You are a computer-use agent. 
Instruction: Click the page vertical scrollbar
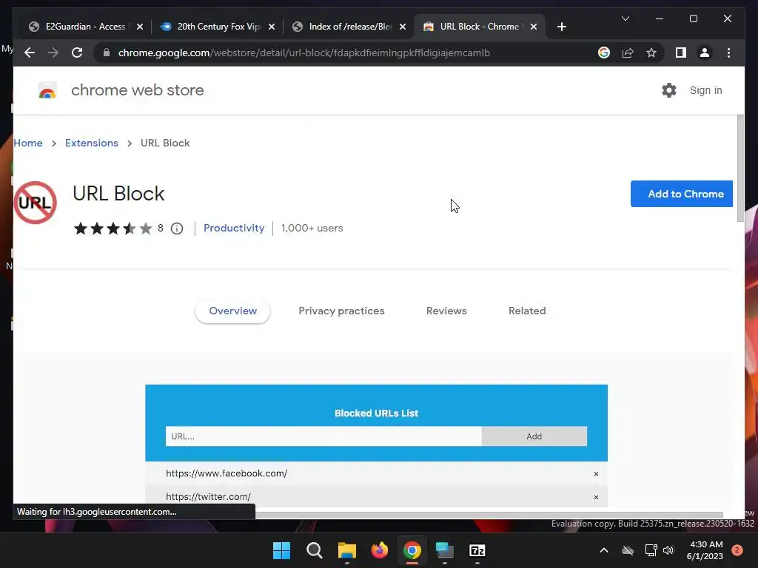click(x=740, y=169)
